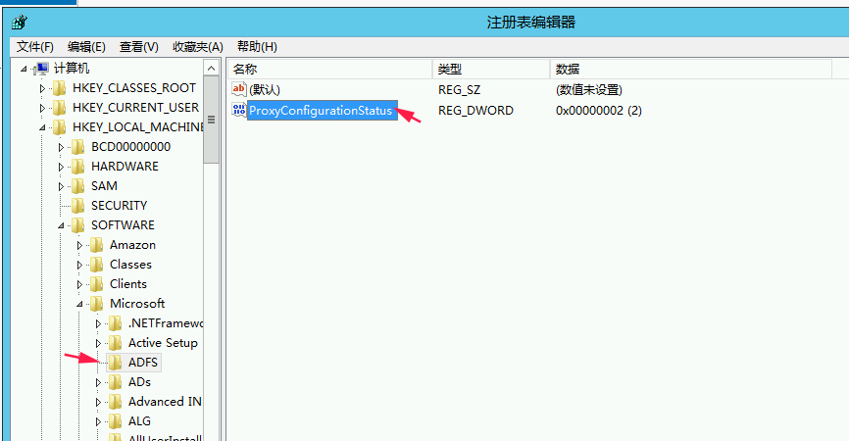849x441 pixels.
Task: Click the ALG folder icon
Action: click(115, 421)
